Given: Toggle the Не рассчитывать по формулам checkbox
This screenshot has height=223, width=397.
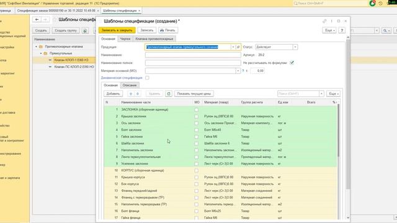Looking at the screenshot, I should coord(292,63).
